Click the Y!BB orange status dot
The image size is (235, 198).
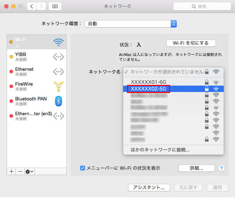click(11, 57)
